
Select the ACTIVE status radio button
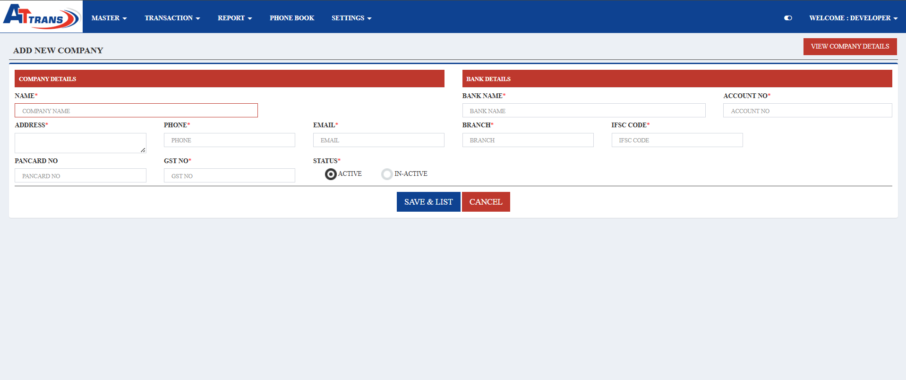pos(331,174)
